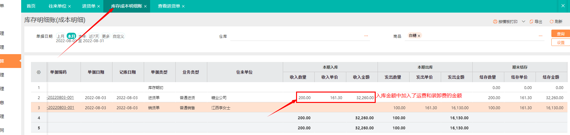Open the product (商品) selector ellipsis

pyautogui.click(x=541, y=36)
